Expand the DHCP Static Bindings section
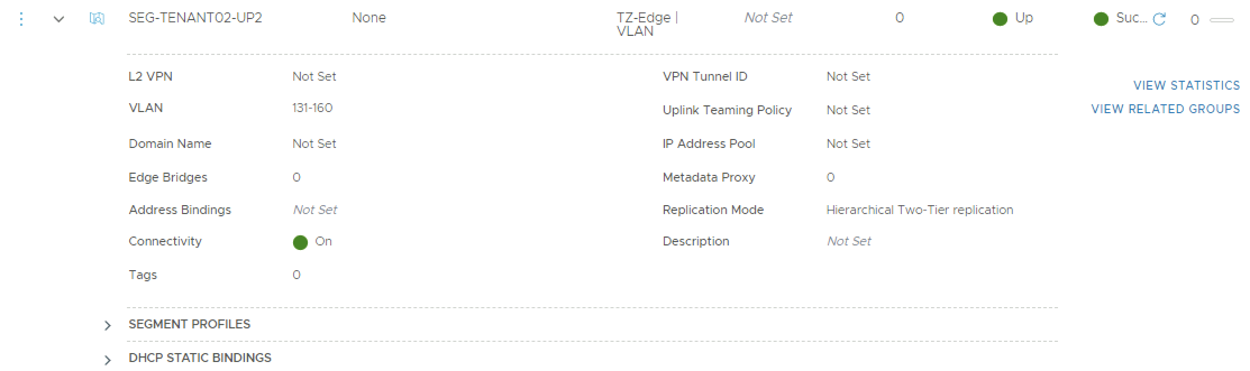Image resolution: width=1250 pixels, height=371 pixels. (108, 359)
